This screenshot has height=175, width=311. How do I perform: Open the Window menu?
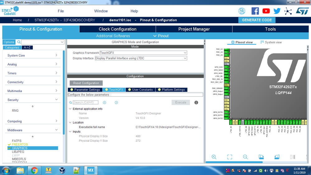pos(101,11)
